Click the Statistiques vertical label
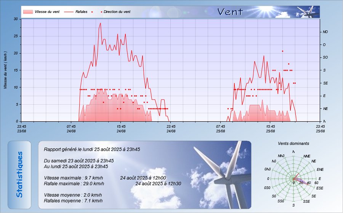Screen dimensions: 343x213 pyautogui.click(x=19, y=175)
